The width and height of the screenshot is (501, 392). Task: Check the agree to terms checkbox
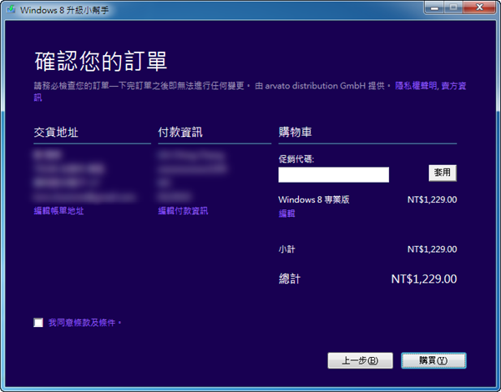[38, 323]
